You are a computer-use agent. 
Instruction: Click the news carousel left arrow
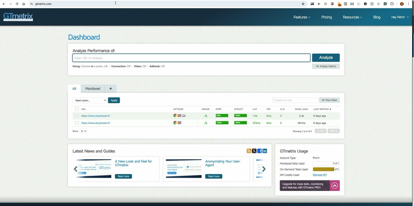(x=75, y=169)
